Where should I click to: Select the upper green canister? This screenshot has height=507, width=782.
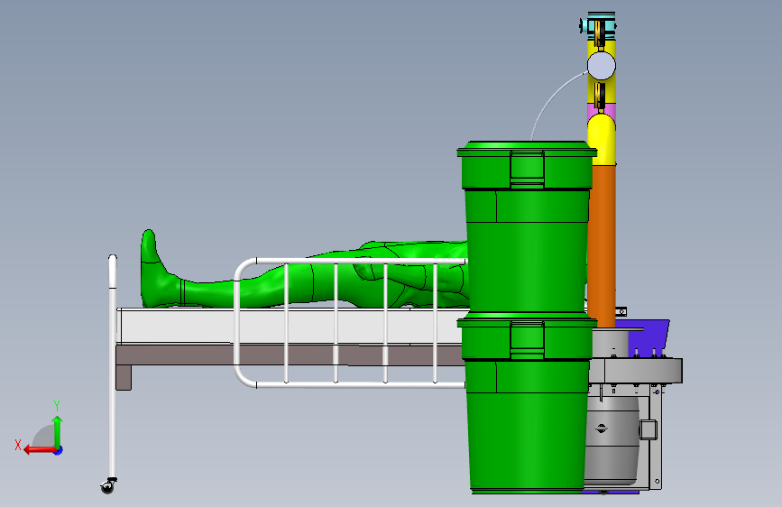pos(527,227)
